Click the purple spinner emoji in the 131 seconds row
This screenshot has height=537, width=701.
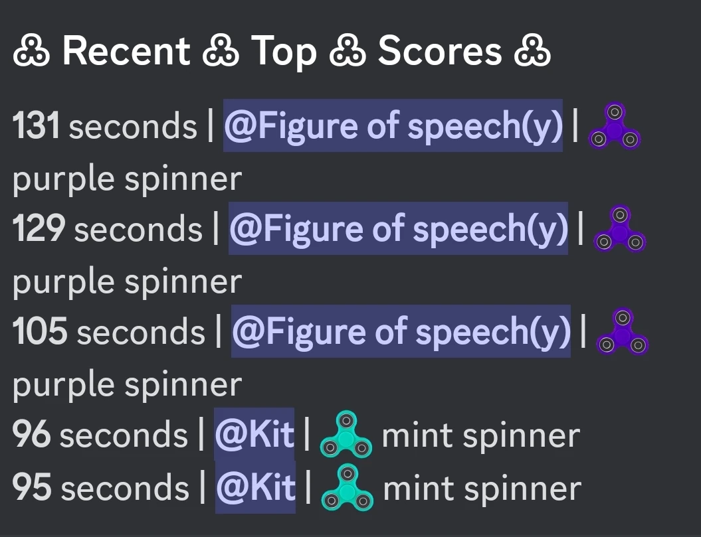click(x=615, y=126)
